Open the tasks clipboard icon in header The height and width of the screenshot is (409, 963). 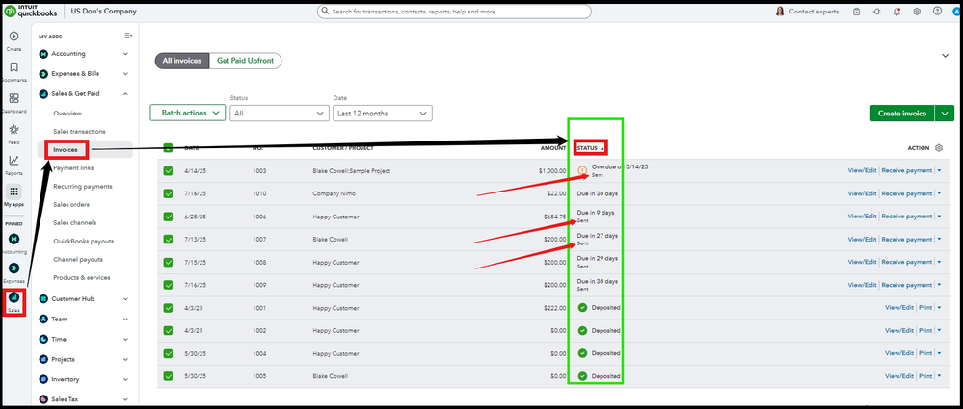click(x=856, y=11)
